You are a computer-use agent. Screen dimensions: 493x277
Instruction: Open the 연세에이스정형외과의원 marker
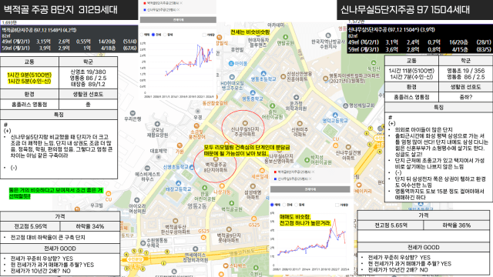click(x=195, y=249)
